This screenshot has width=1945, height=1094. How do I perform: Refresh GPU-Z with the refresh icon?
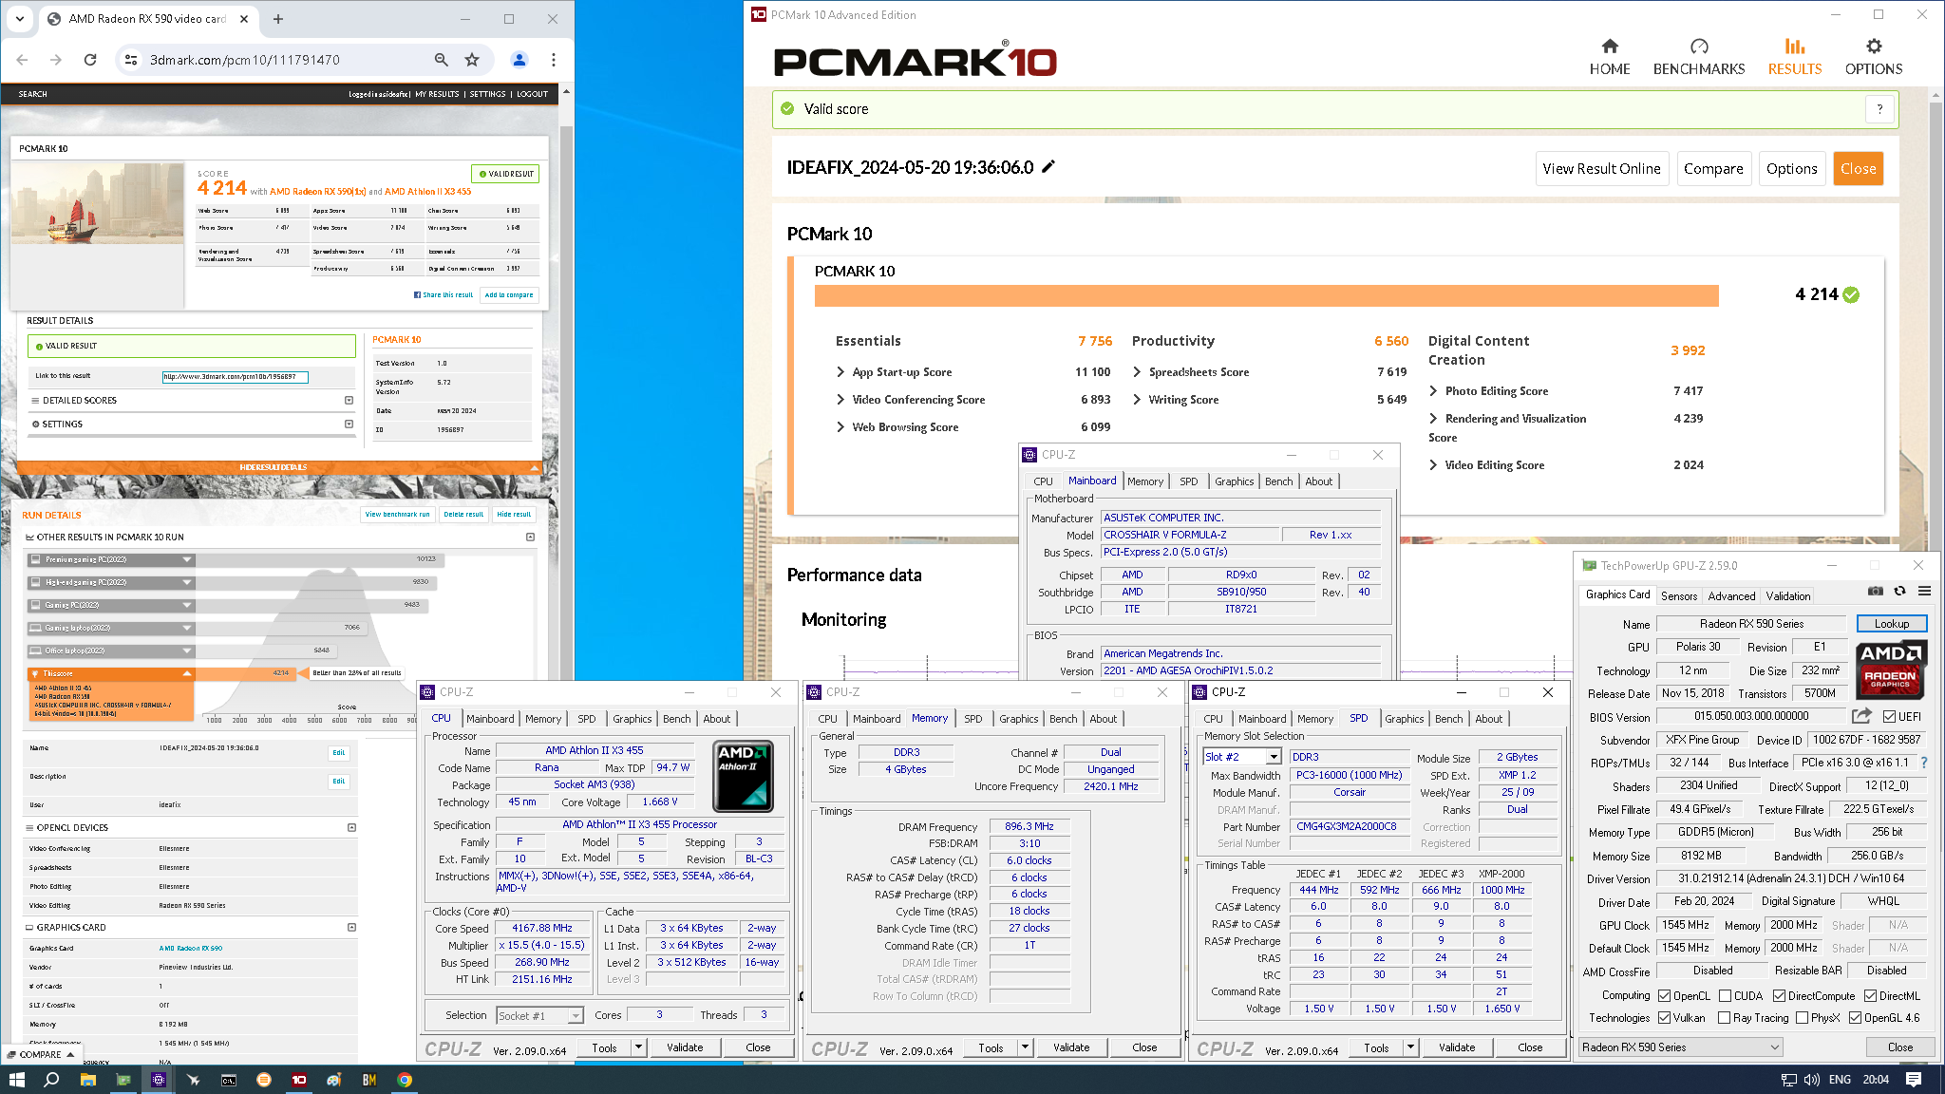(x=1899, y=591)
